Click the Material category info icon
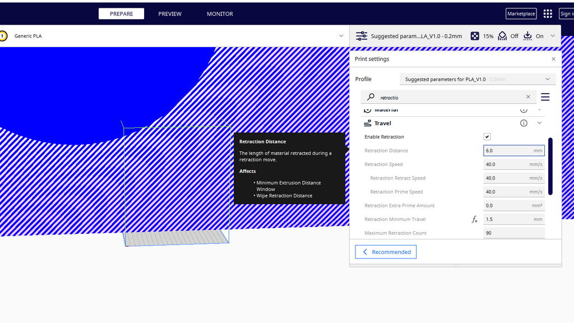This screenshot has width=574, height=323. [524, 110]
